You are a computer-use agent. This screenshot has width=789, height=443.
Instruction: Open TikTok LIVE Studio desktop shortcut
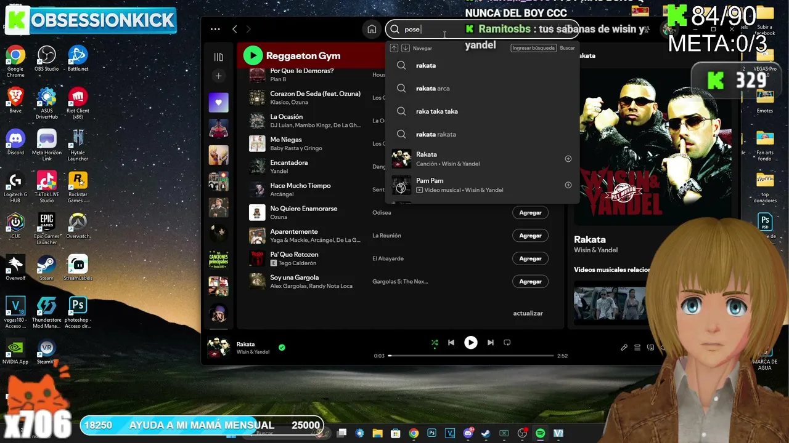[46, 186]
